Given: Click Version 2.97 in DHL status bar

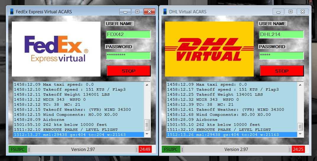Looking at the screenshot, I should point(236,149).
